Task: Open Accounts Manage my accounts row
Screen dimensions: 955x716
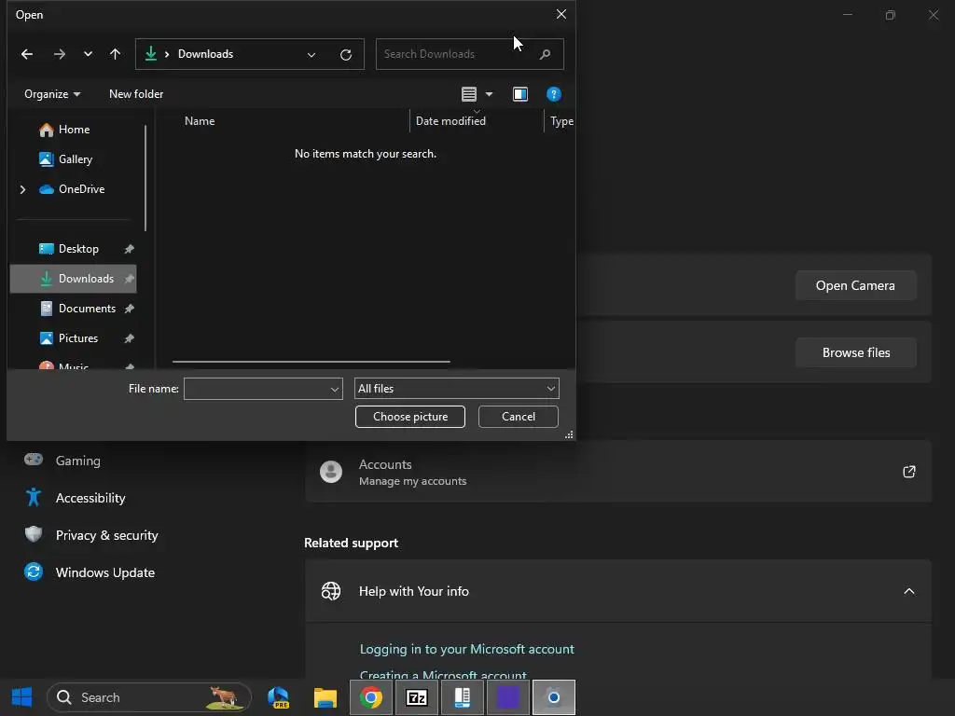Action: [618, 472]
